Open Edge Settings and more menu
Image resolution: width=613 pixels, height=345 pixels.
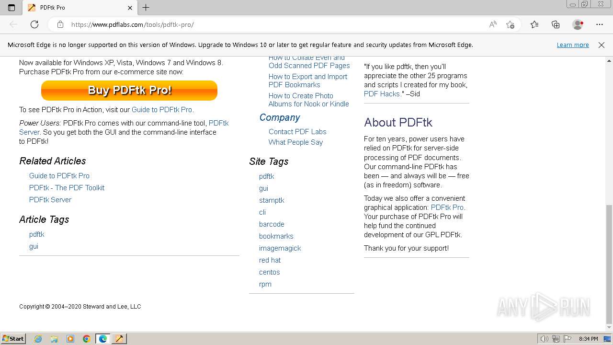click(x=600, y=24)
